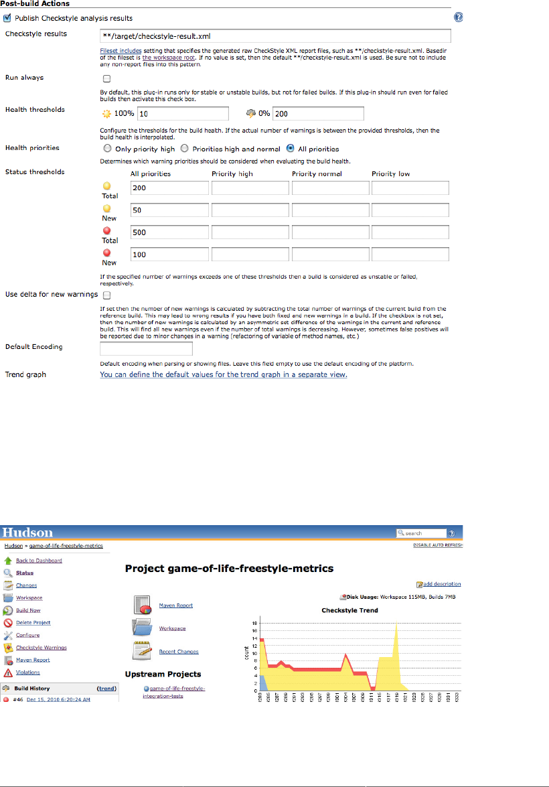
Task: Open build #46 date link
Action: coord(58,699)
